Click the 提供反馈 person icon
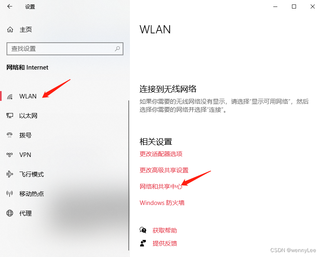322x257 pixels. (143, 243)
